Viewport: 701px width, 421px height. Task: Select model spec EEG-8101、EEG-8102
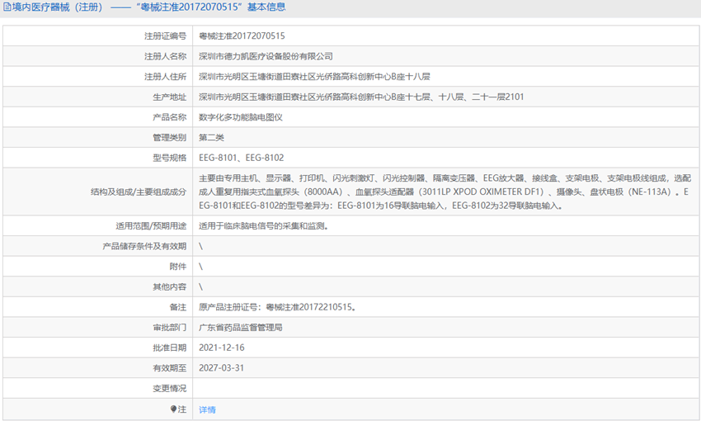click(x=241, y=158)
